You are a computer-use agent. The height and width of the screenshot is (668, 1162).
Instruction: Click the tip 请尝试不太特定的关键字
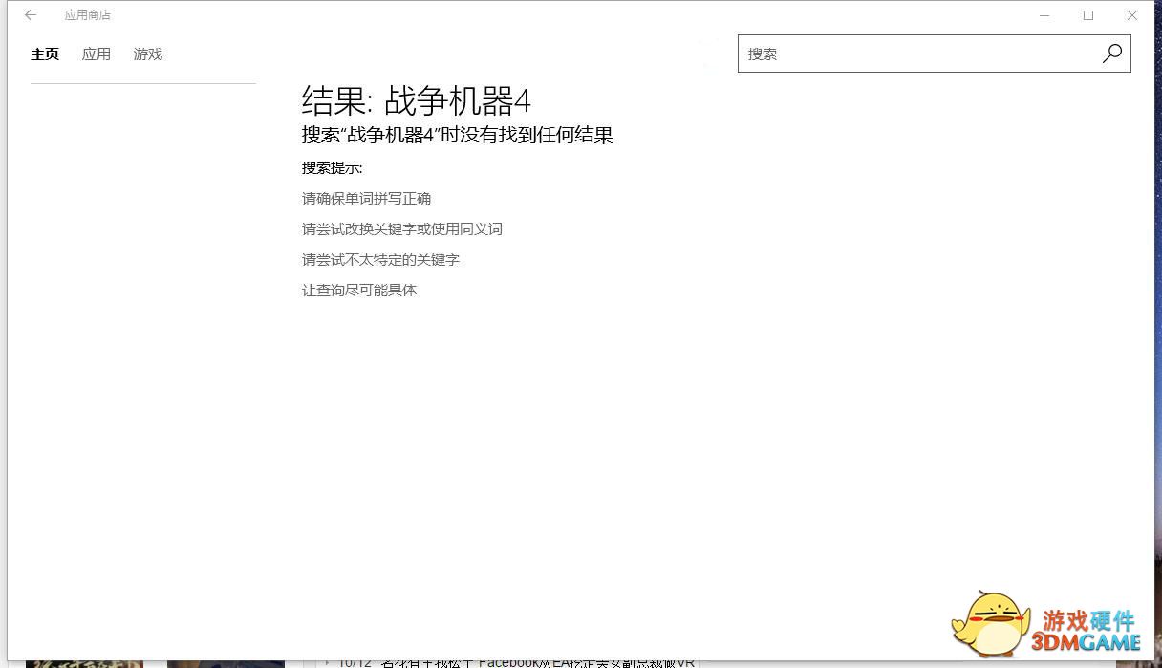click(381, 260)
